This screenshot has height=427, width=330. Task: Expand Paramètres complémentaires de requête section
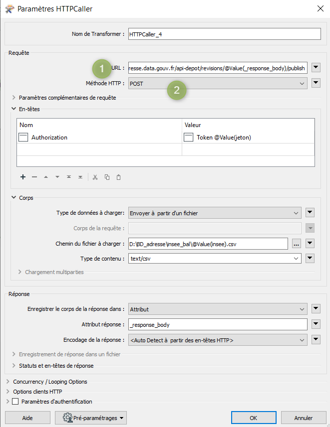13,98
